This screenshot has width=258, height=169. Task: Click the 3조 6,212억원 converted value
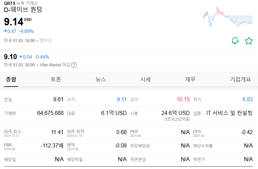click(x=177, y=119)
